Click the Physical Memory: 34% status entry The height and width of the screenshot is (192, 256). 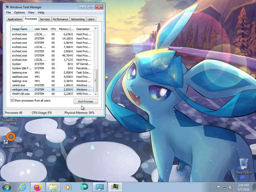point(79,113)
